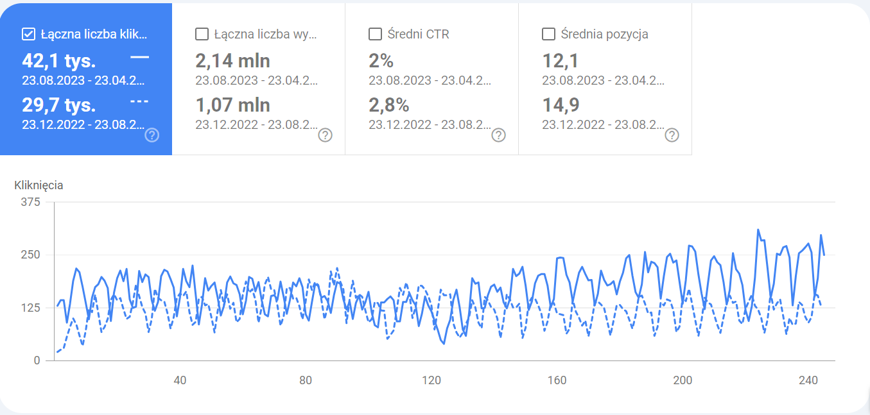
Task: Open help icon in the impressions card
Action: pos(326,135)
